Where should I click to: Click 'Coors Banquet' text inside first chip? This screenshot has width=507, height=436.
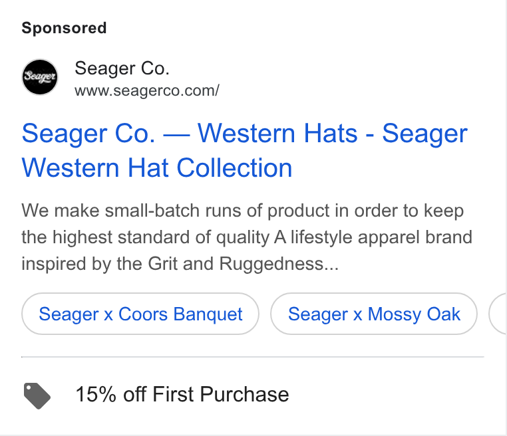coord(180,314)
